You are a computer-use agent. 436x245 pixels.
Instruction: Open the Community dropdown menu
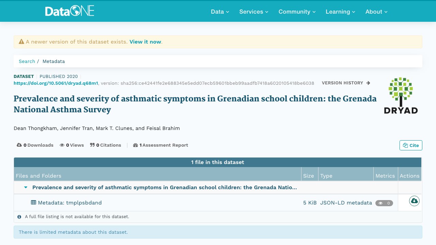click(x=297, y=12)
